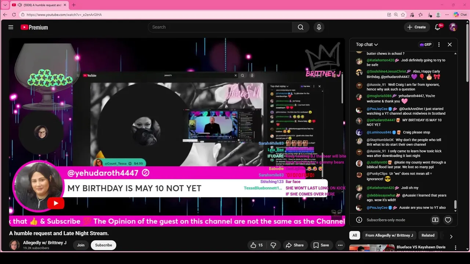Open Blueface VS Keyshawn Davis options menu
Viewport: 470px width, 264px height.
[x=456, y=248]
